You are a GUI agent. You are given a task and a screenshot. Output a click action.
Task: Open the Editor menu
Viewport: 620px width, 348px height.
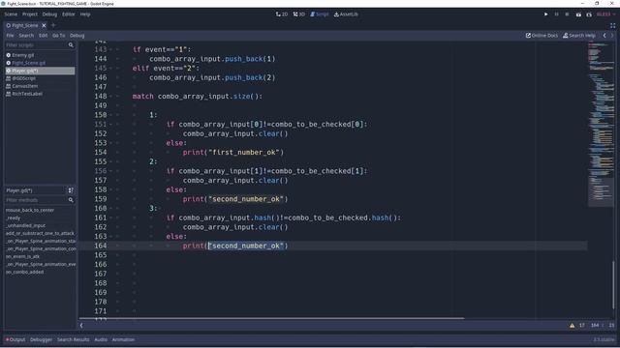coord(69,14)
